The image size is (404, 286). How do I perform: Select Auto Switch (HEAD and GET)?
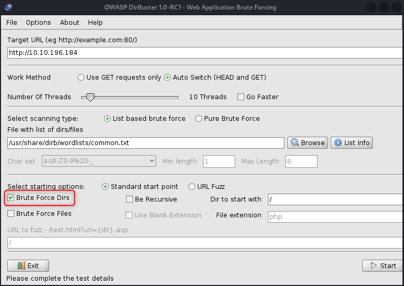pyautogui.click(x=168, y=78)
